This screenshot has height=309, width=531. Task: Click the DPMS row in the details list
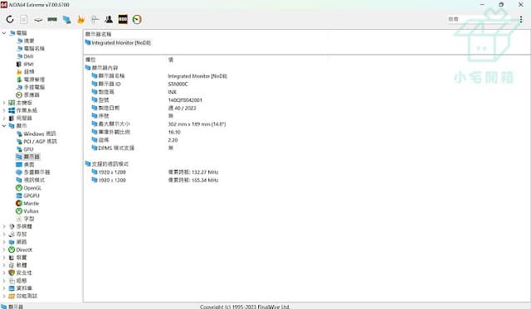tap(133, 147)
